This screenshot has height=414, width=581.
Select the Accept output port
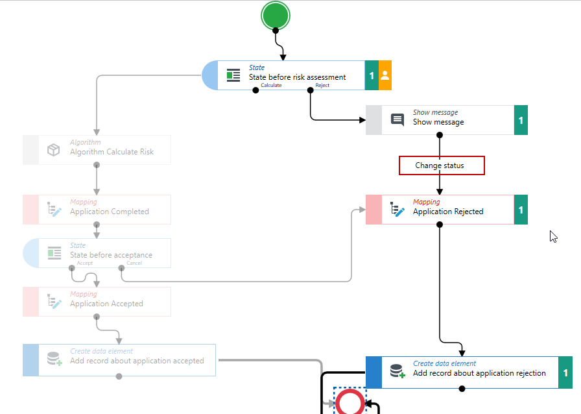pyautogui.click(x=72, y=268)
